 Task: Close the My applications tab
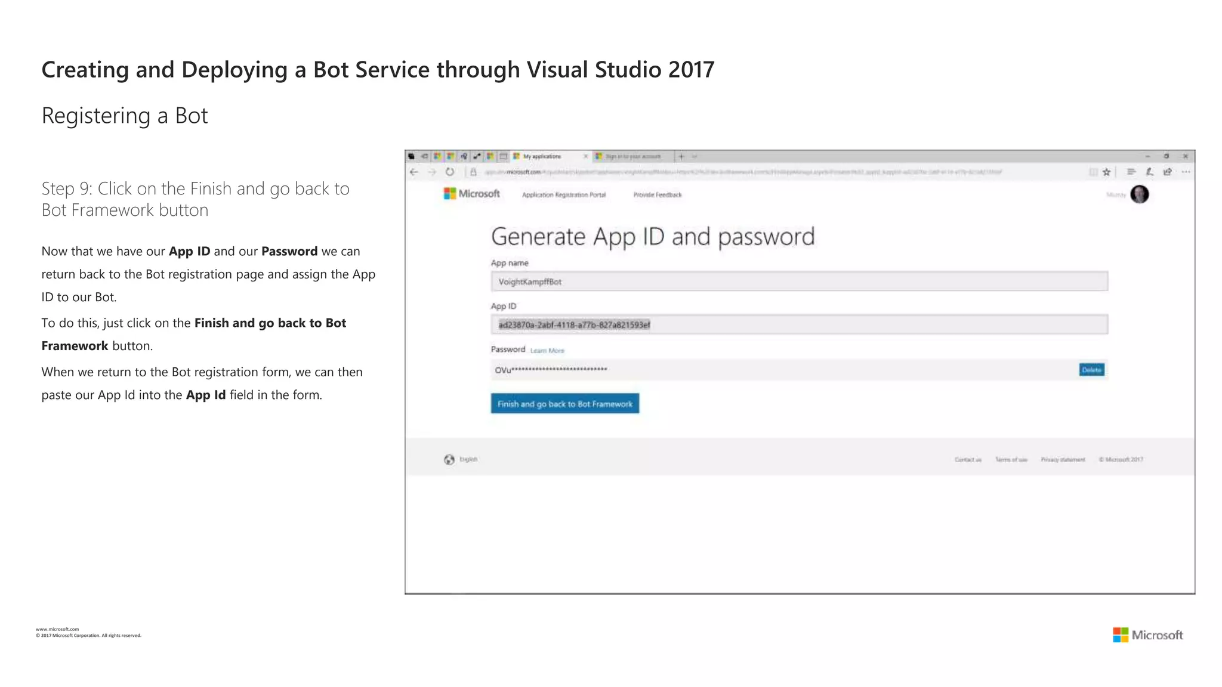point(585,157)
